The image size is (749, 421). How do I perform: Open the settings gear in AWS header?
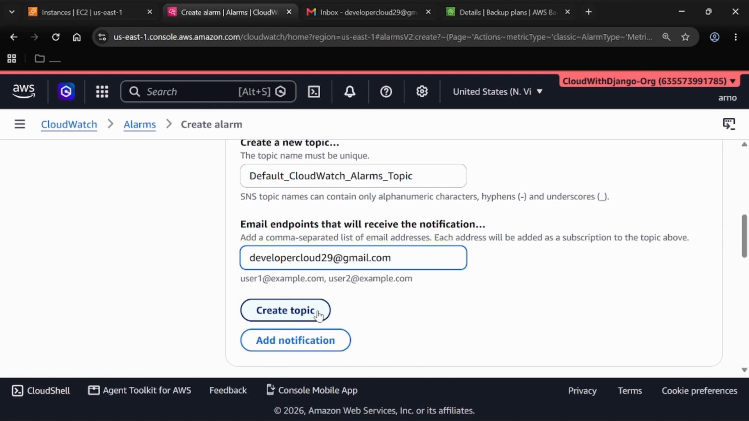(x=422, y=92)
